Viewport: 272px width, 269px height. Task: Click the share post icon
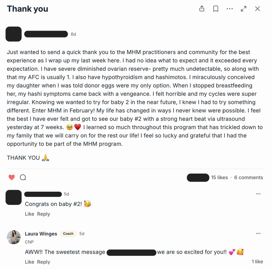point(202,9)
